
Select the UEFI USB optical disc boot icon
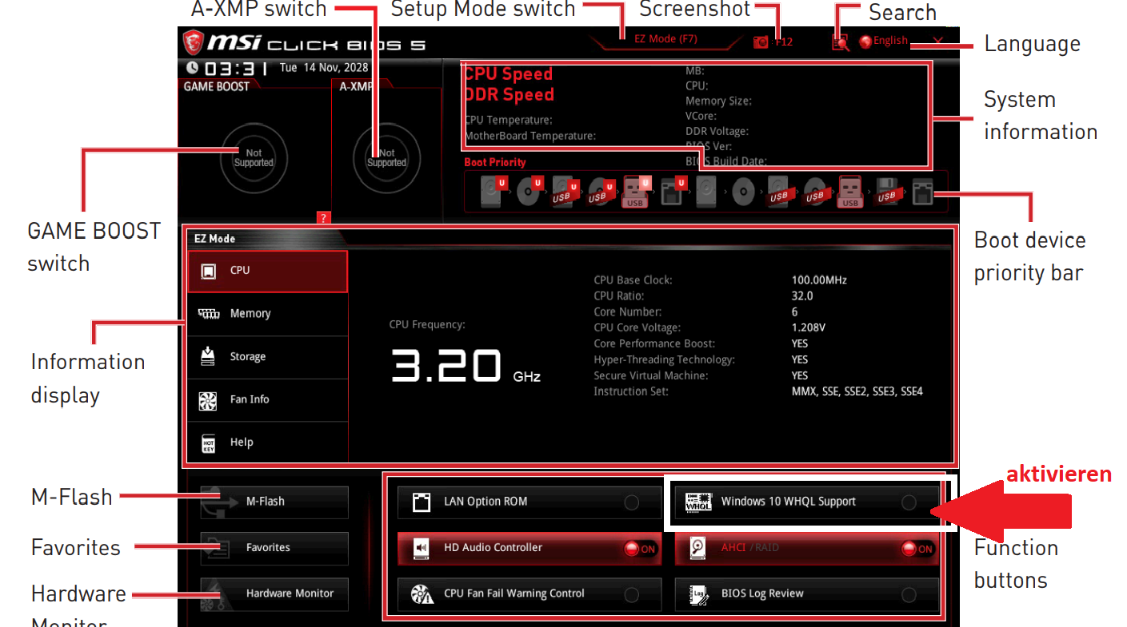(x=601, y=192)
